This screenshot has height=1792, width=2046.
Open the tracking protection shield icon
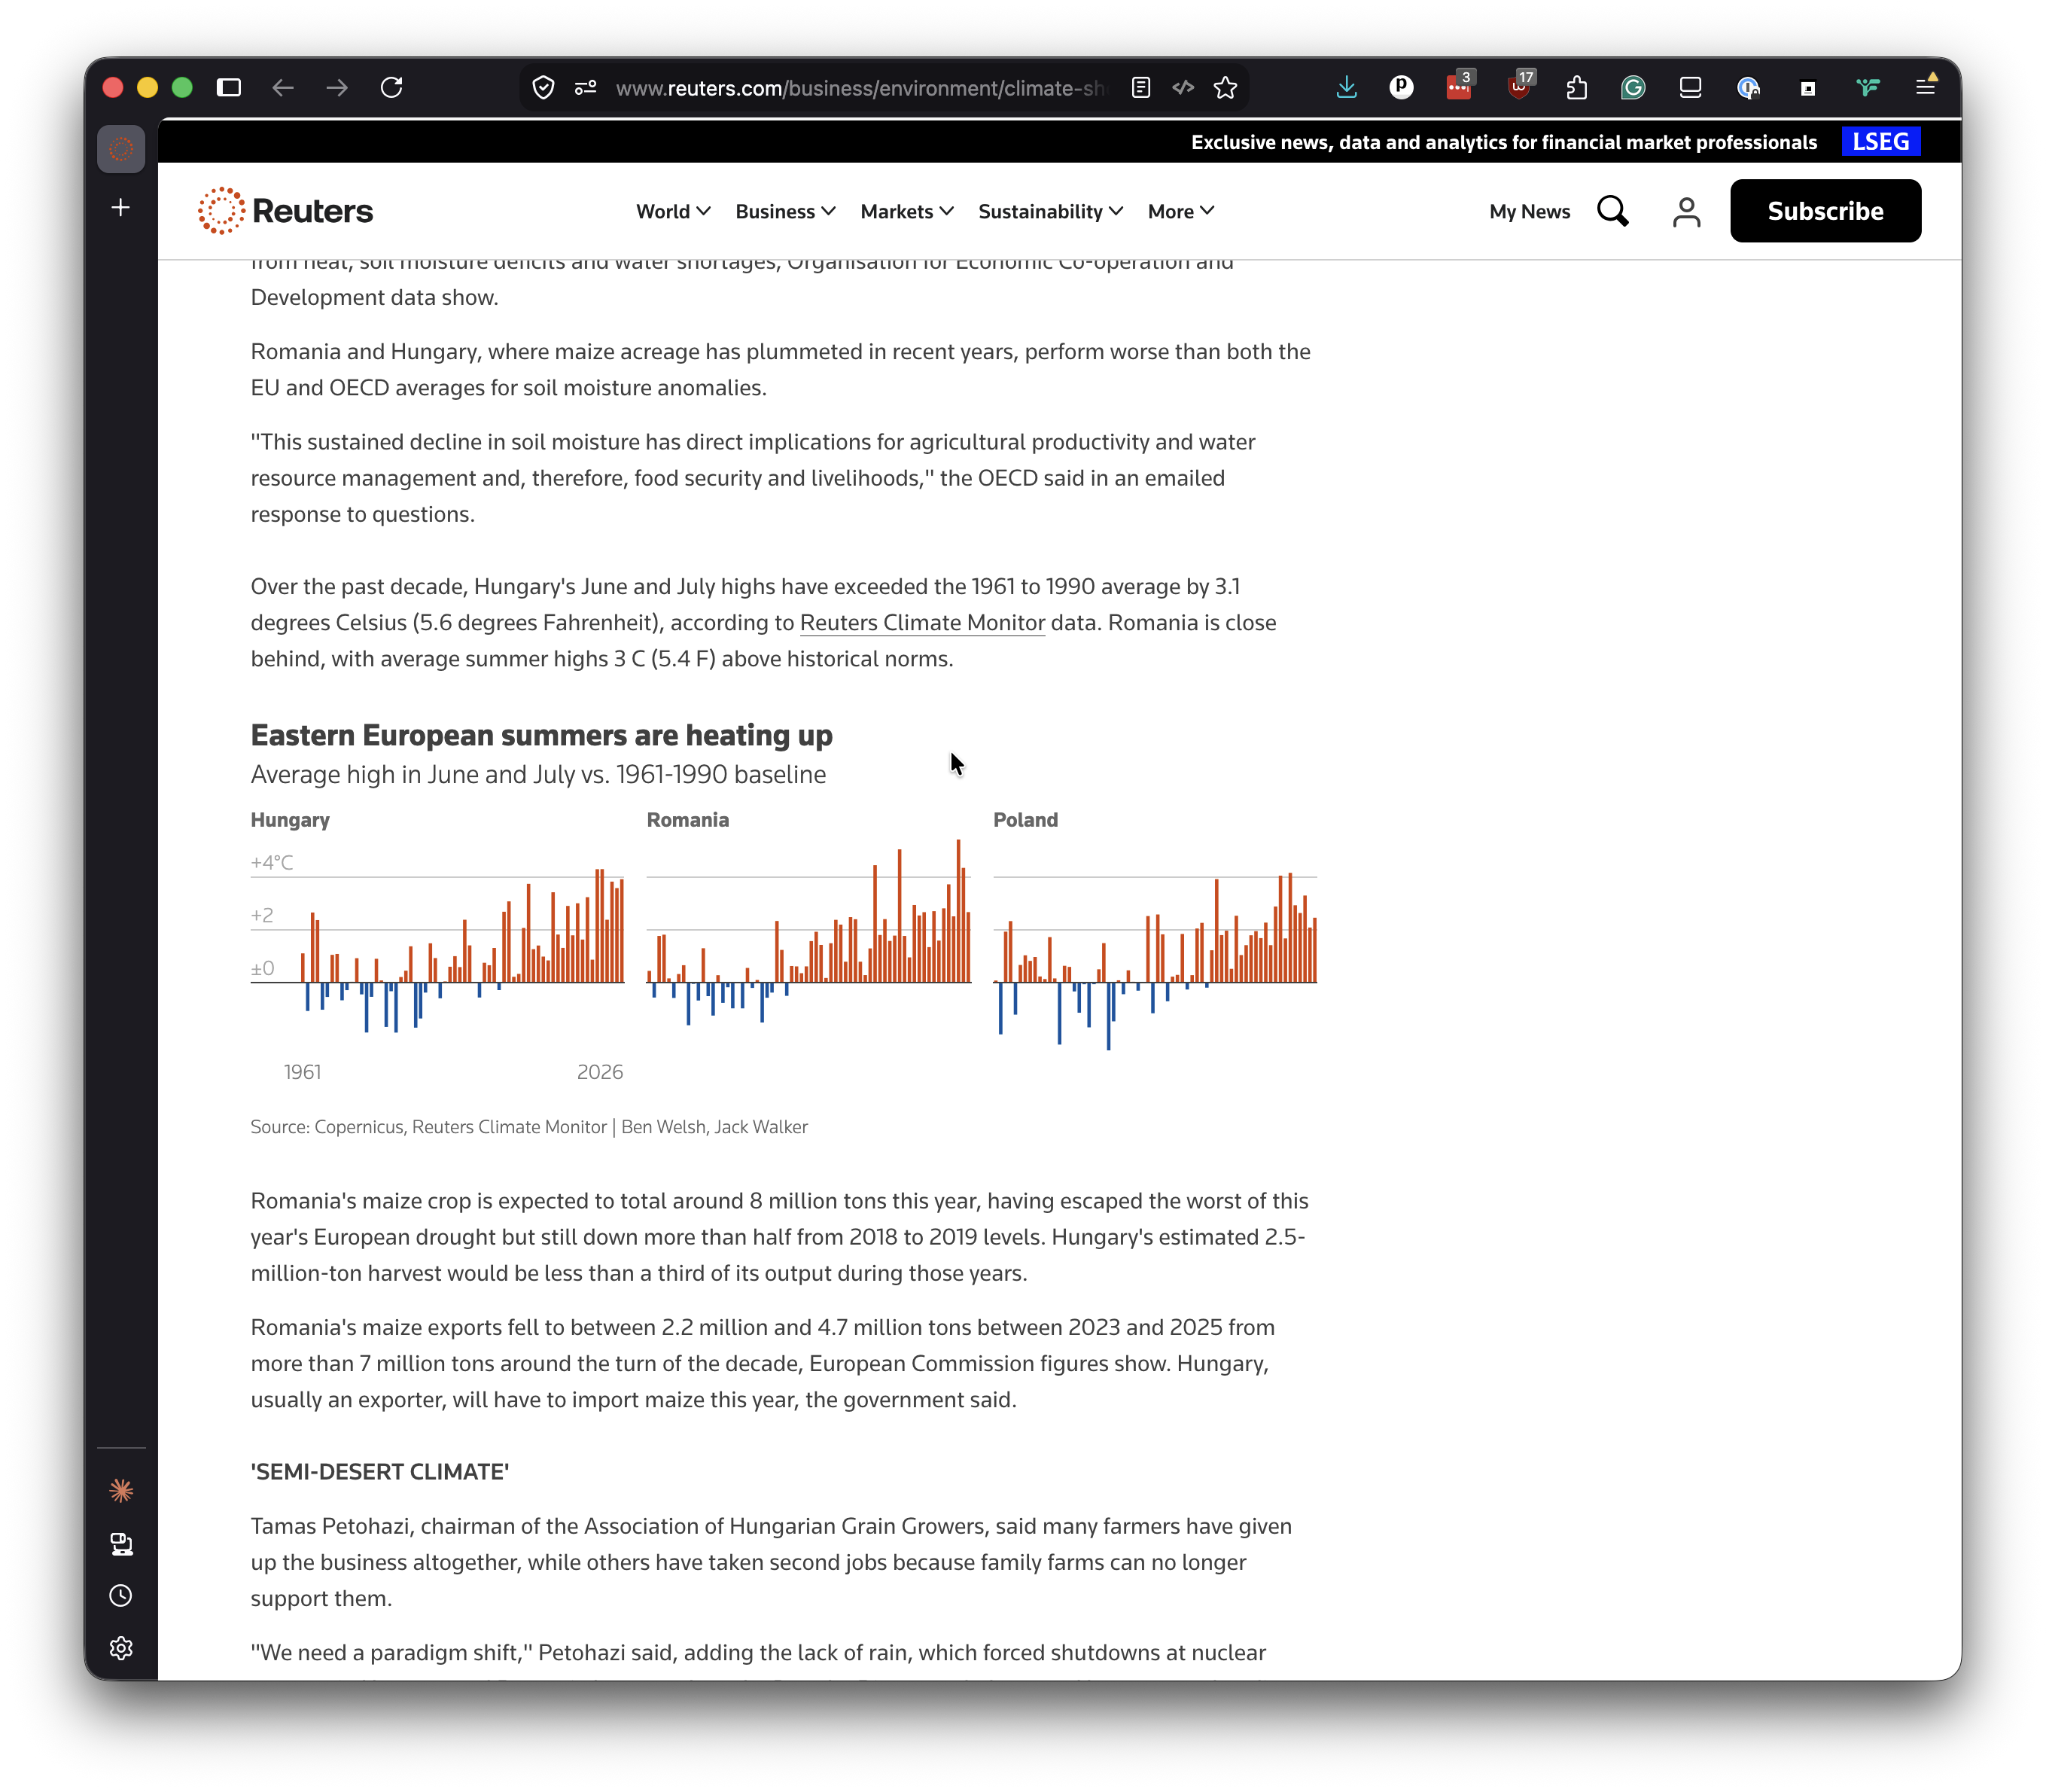[543, 88]
